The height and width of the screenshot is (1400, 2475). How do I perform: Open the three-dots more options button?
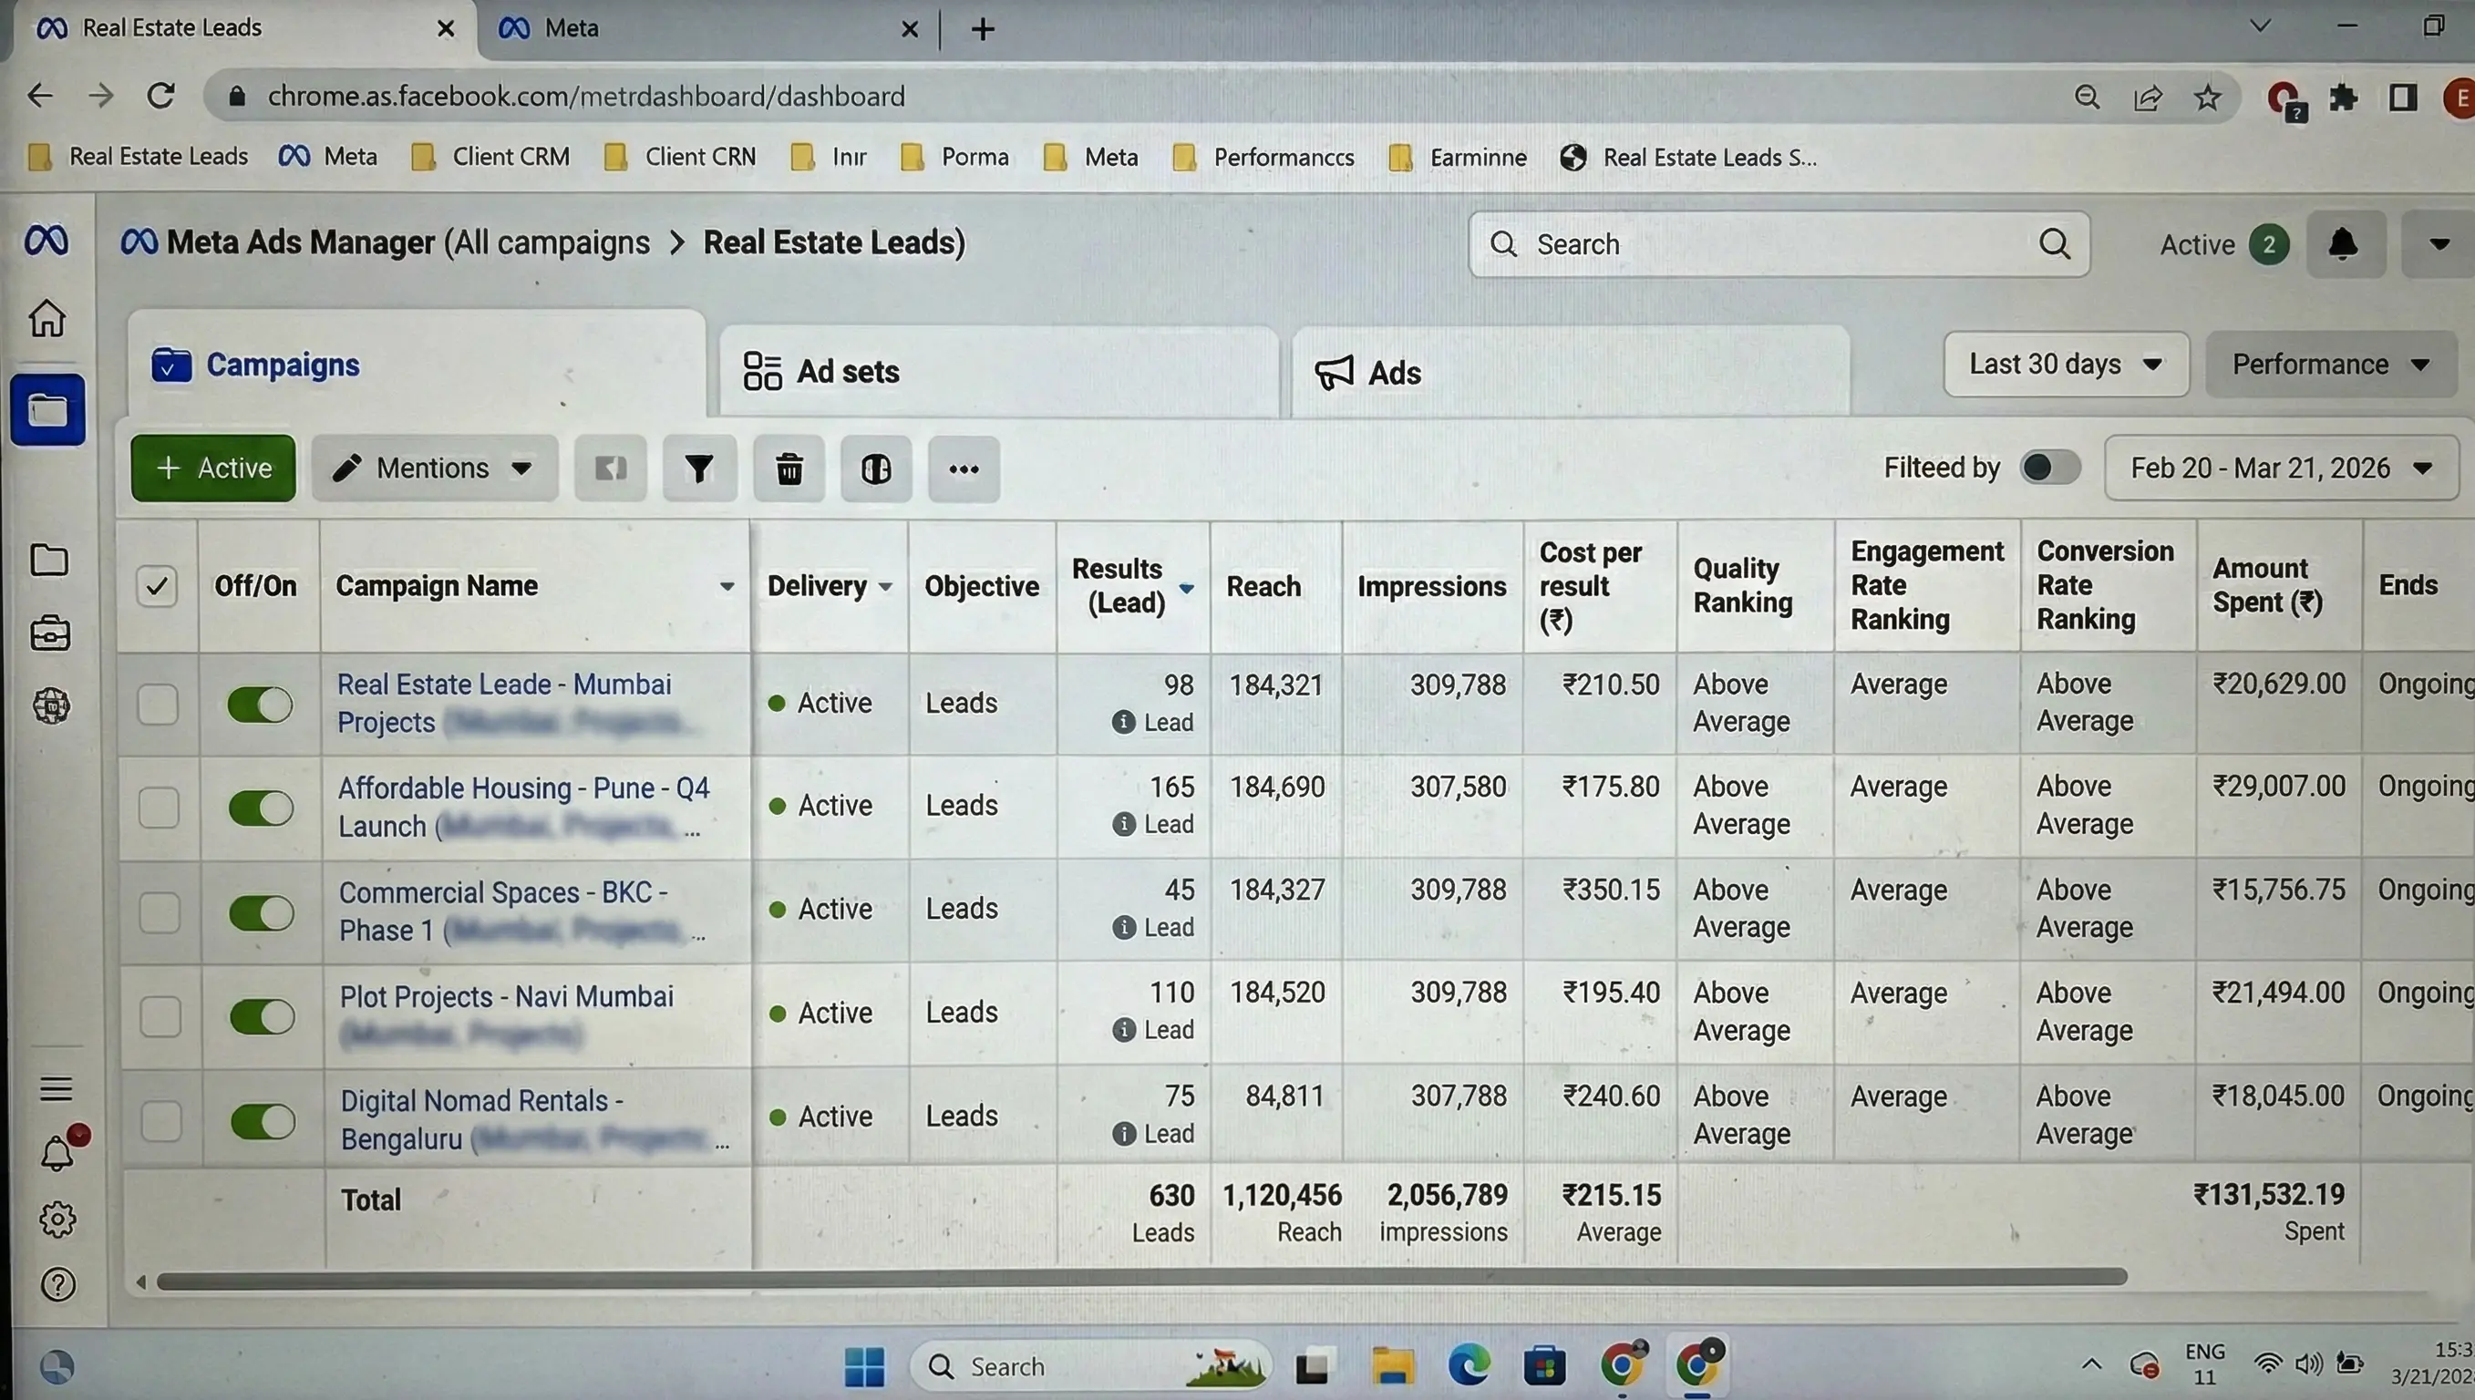[964, 469]
